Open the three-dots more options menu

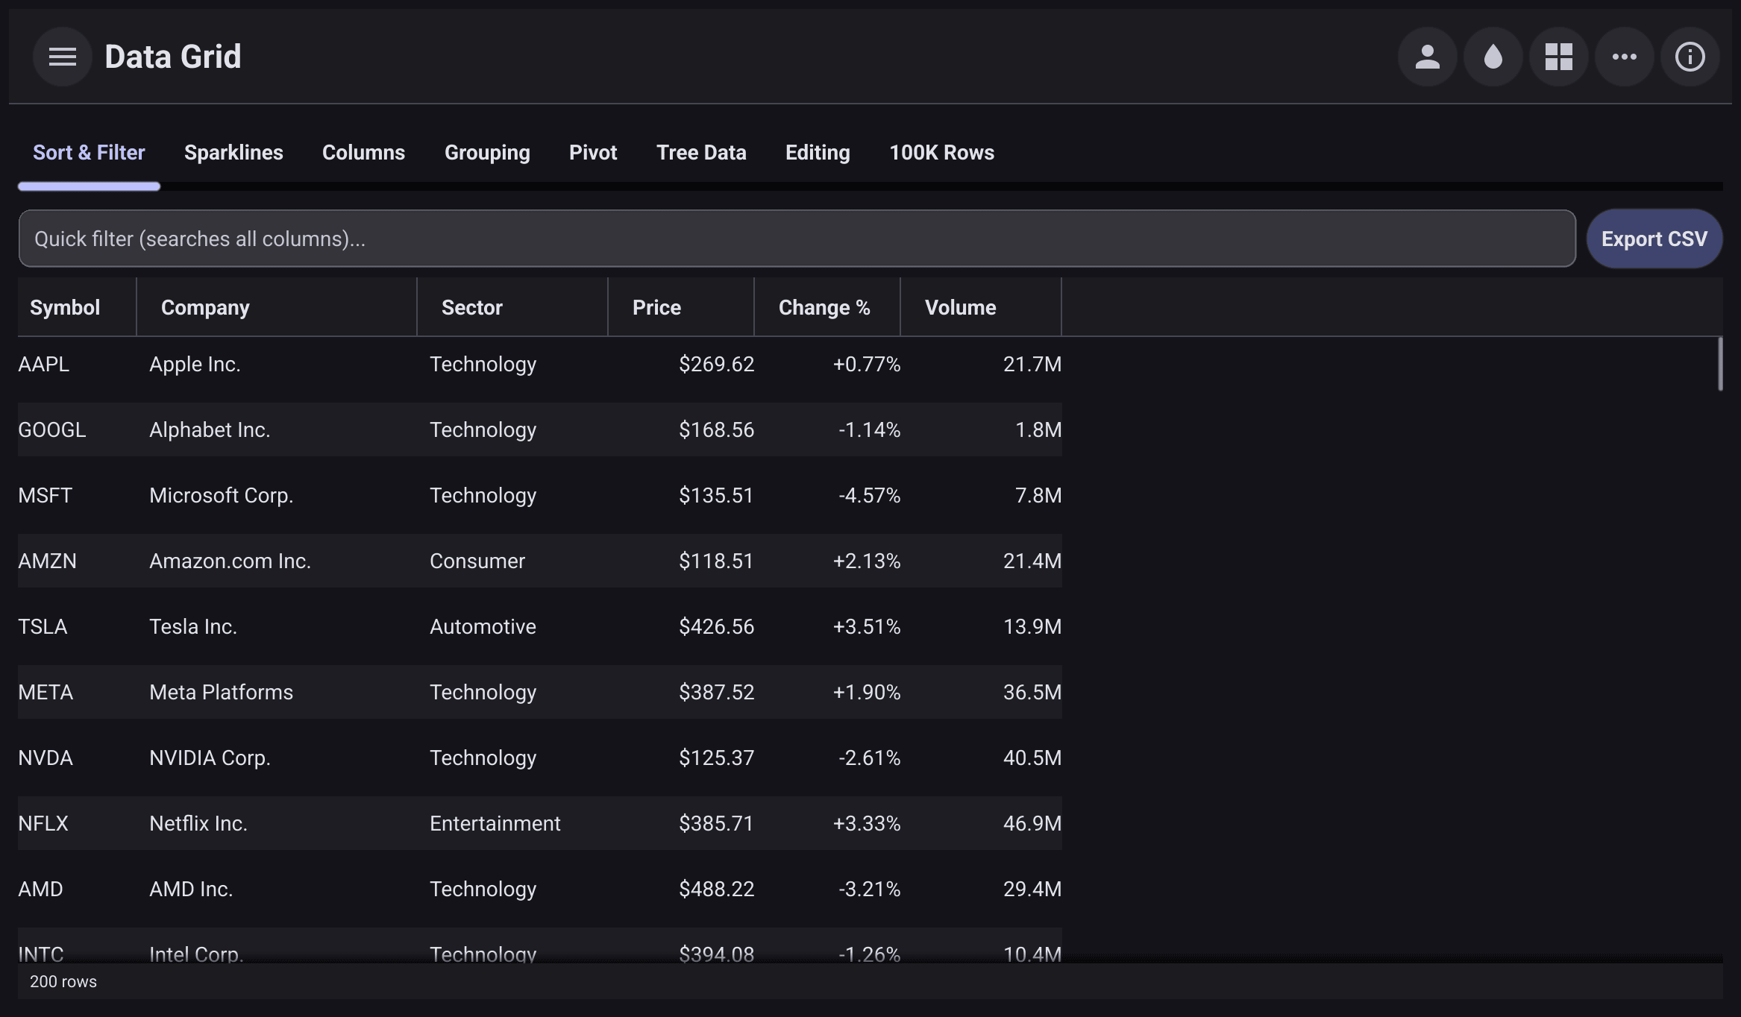(x=1624, y=57)
